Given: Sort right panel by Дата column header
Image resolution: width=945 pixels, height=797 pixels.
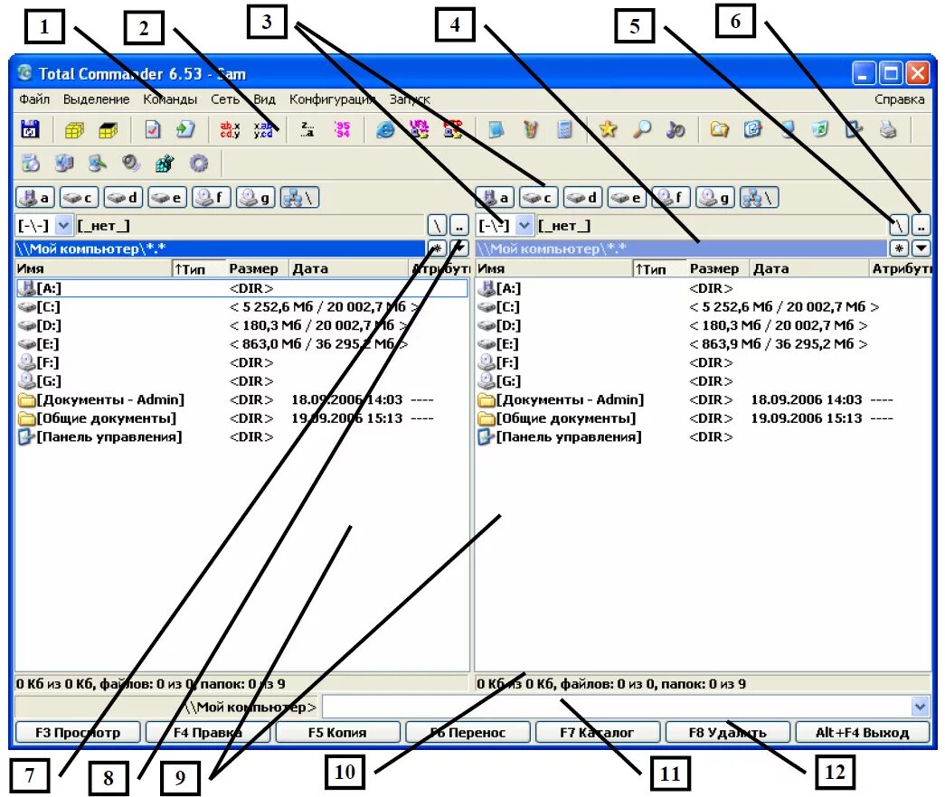Looking at the screenshot, I should pyautogui.click(x=808, y=268).
